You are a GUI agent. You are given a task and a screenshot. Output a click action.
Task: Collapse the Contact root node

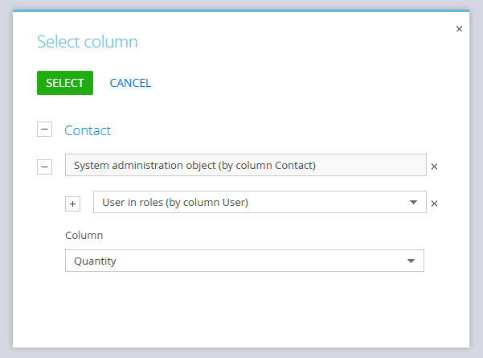(44, 130)
